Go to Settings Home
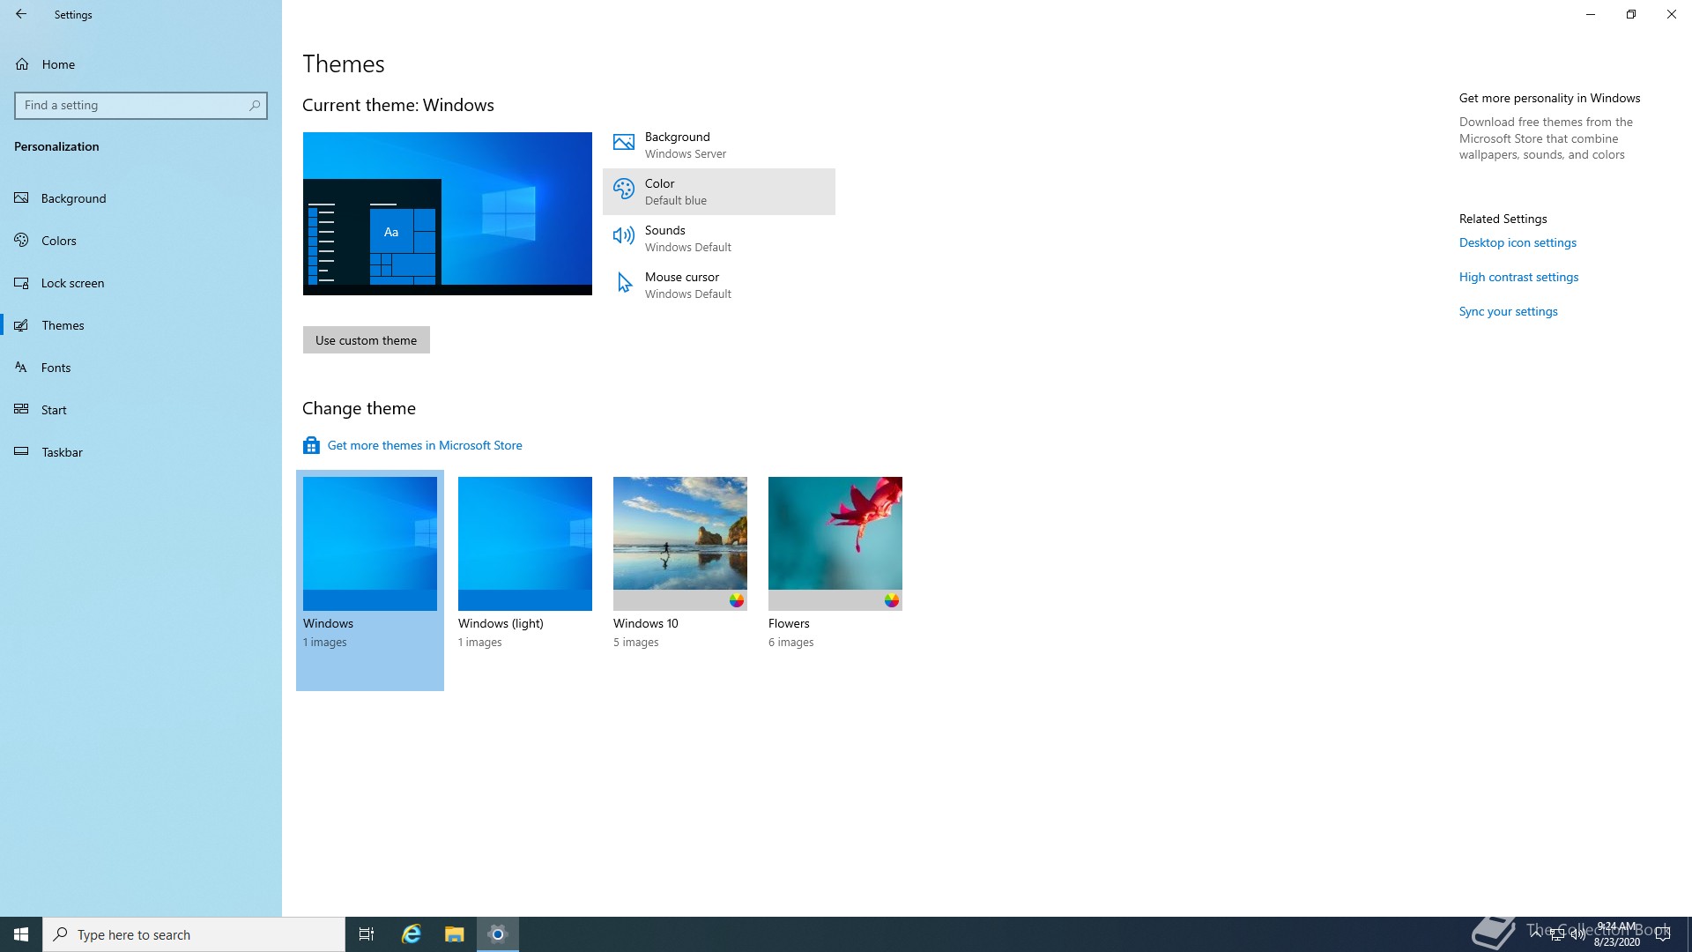Screen dimensions: 1692x952 pyautogui.click(x=141, y=64)
